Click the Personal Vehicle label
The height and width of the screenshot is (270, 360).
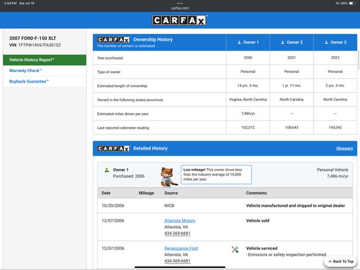332,170
